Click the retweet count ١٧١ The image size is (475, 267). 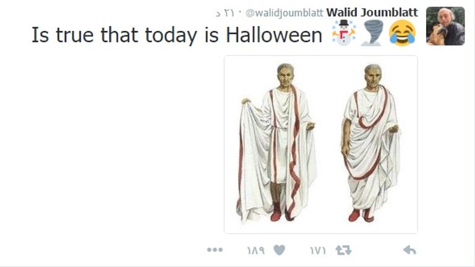click(x=318, y=251)
